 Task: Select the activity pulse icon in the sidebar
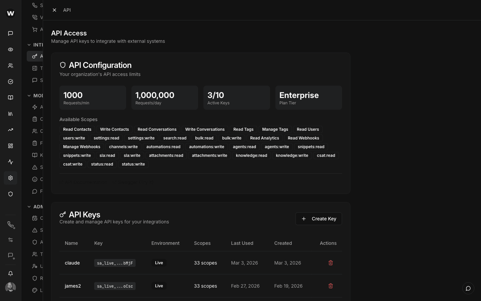[10, 162]
